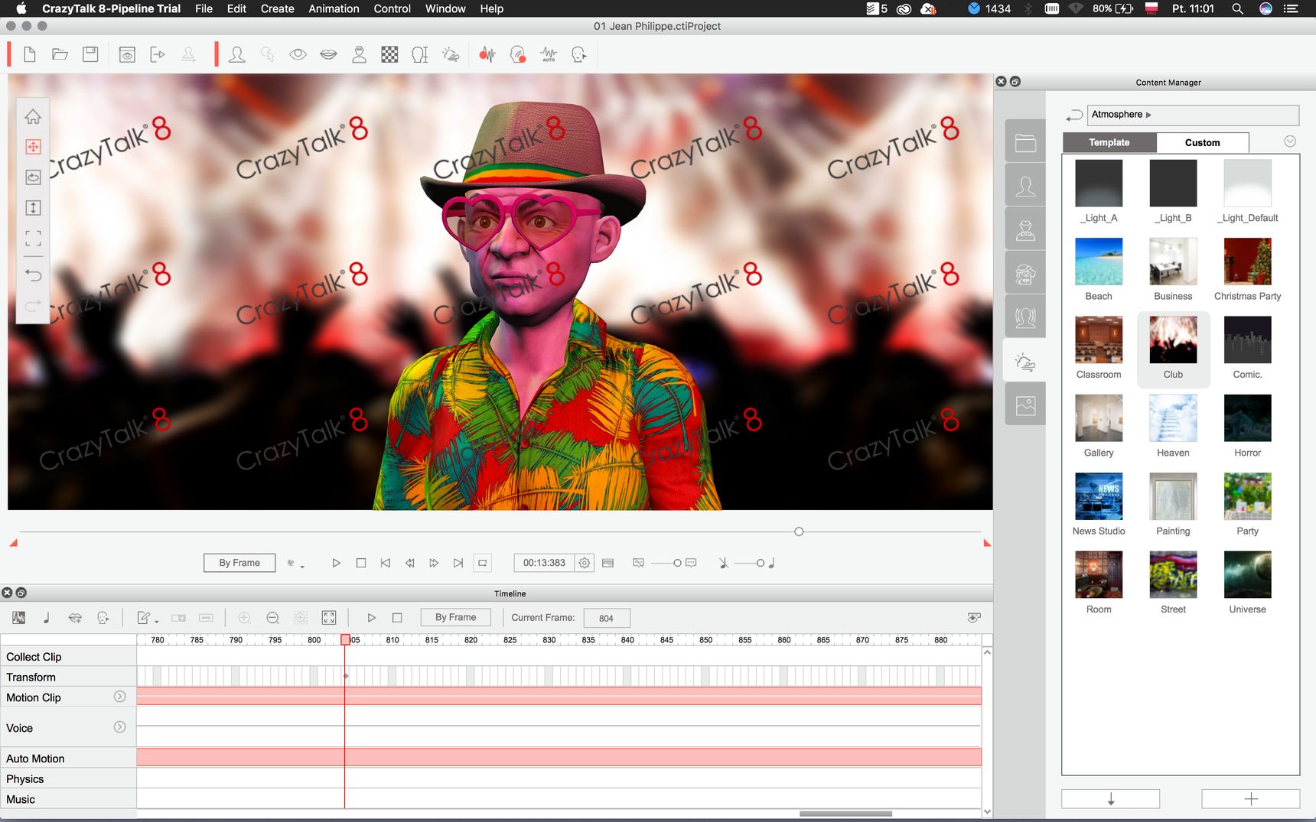Open the Actor head tab in Content Manager

coord(1025,186)
